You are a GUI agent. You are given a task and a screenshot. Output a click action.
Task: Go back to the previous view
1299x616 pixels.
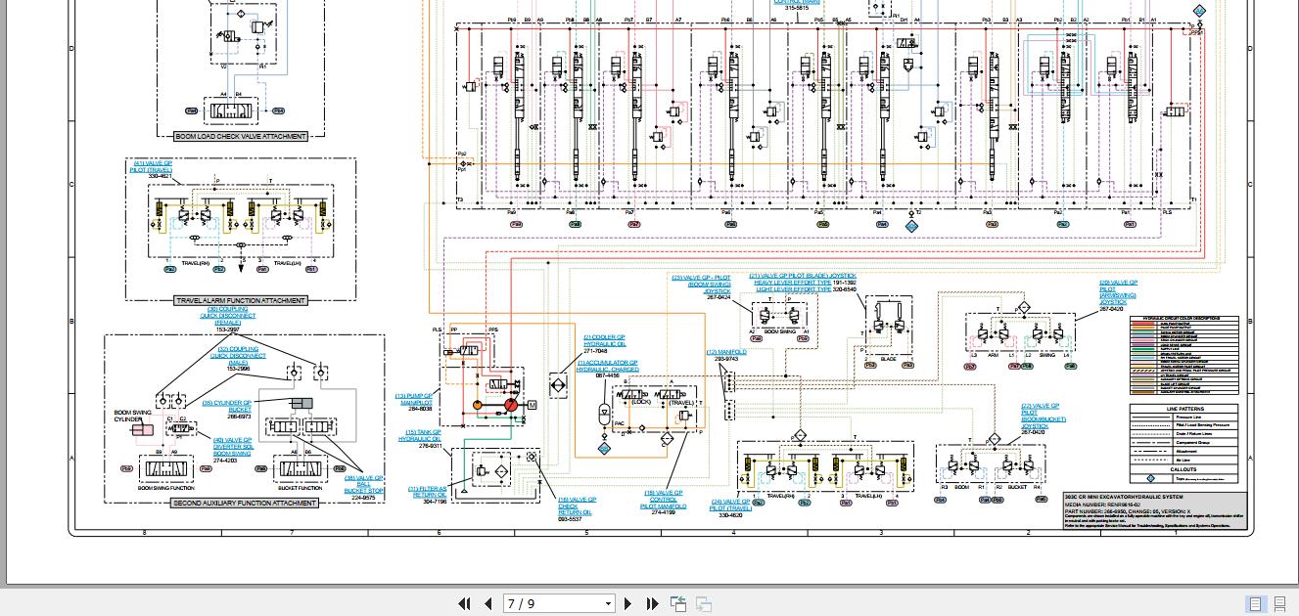point(677,604)
